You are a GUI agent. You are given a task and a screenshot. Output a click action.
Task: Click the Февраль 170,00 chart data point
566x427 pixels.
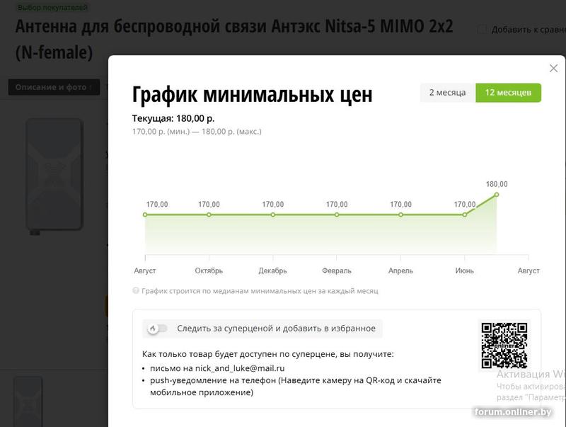coord(337,215)
